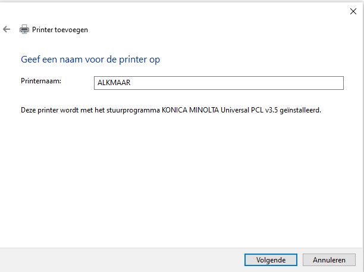Cancel with the Annuleren button
The height and width of the screenshot is (272, 364).
pos(330,260)
